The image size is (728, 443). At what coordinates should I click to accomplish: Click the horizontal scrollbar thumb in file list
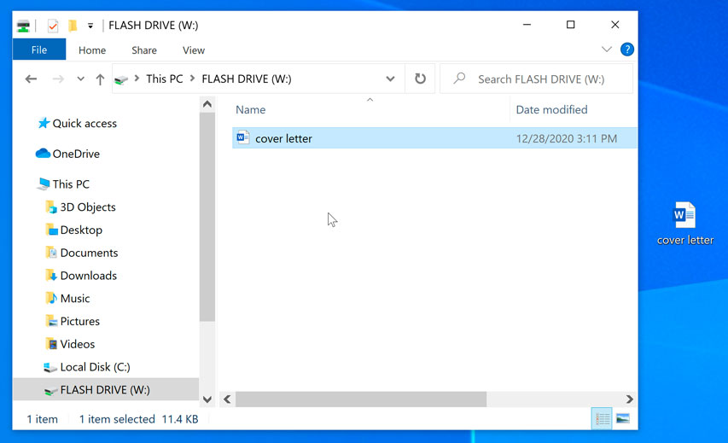pyautogui.click(x=361, y=399)
